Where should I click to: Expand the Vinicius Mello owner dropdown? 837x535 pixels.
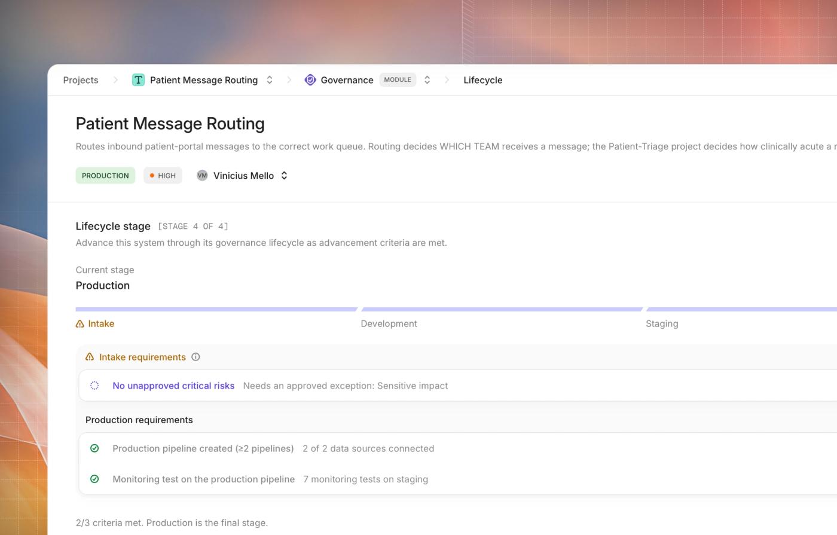point(285,176)
